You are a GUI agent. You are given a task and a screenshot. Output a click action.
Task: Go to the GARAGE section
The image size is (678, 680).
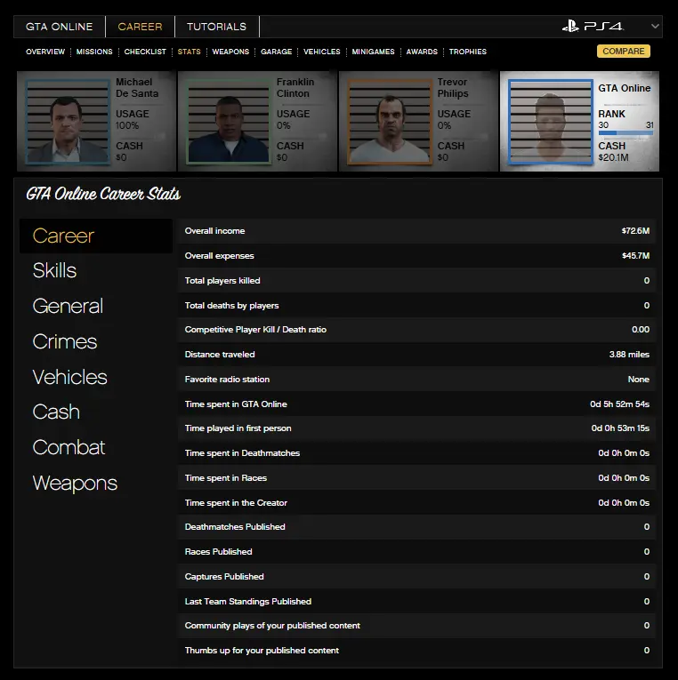click(276, 52)
